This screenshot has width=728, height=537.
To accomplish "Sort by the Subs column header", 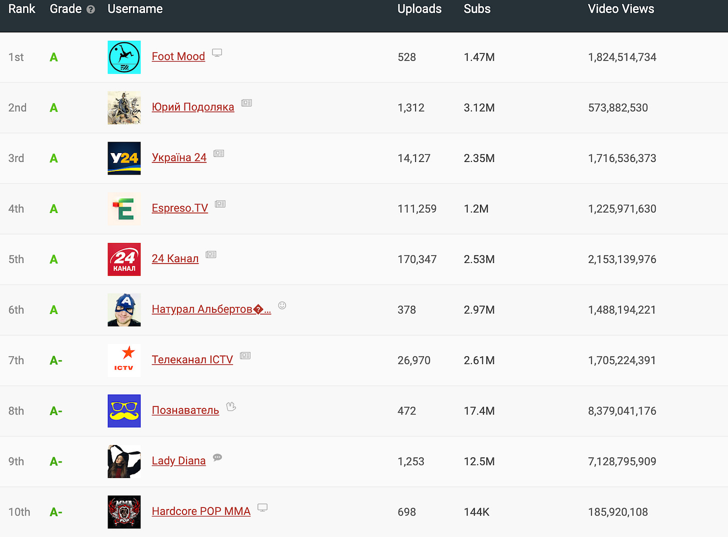I will coord(477,9).
